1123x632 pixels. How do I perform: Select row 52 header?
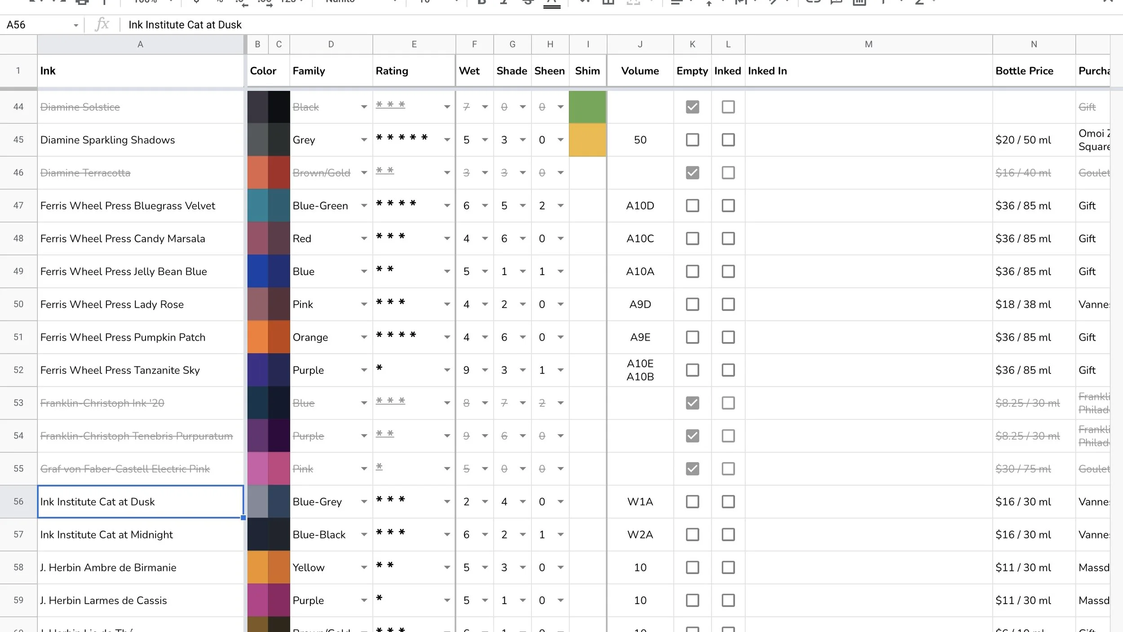pos(18,370)
